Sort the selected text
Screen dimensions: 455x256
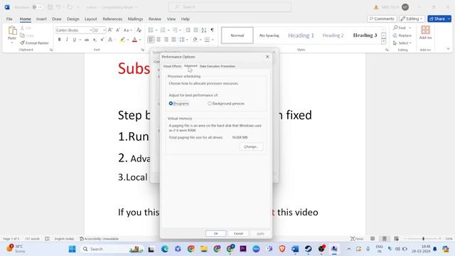coord(204,30)
